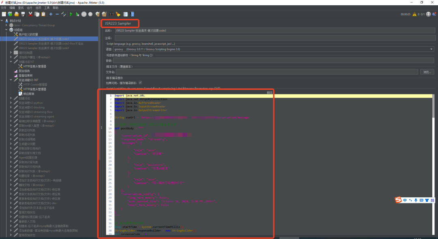Select HTTP Cookie管理器 tree item

(35, 85)
